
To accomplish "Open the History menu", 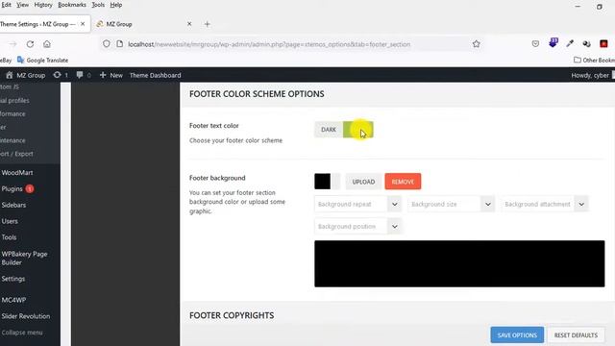I will tap(43, 5).
